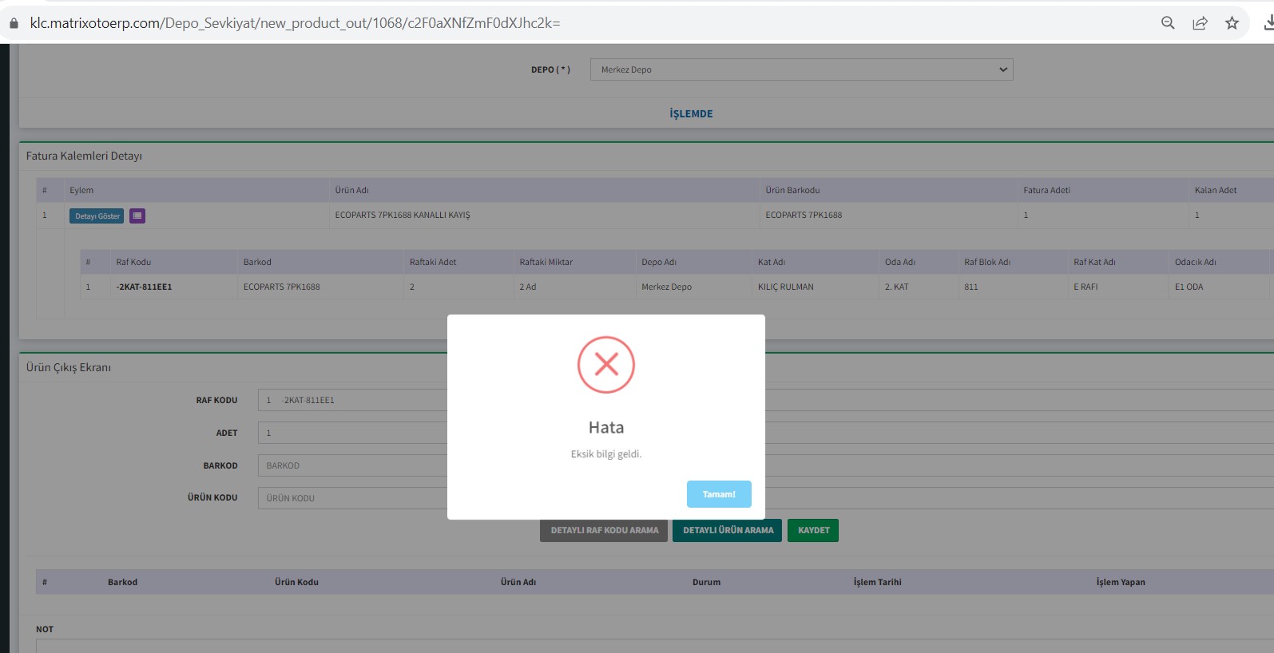Dismiss the Hata dialog with Tamam!
This screenshot has width=1274, height=653.
point(719,494)
